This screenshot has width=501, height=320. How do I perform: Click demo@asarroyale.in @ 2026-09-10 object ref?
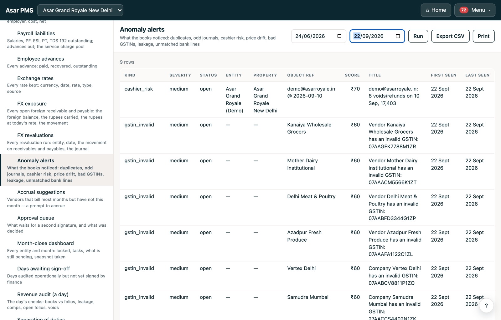(311, 92)
